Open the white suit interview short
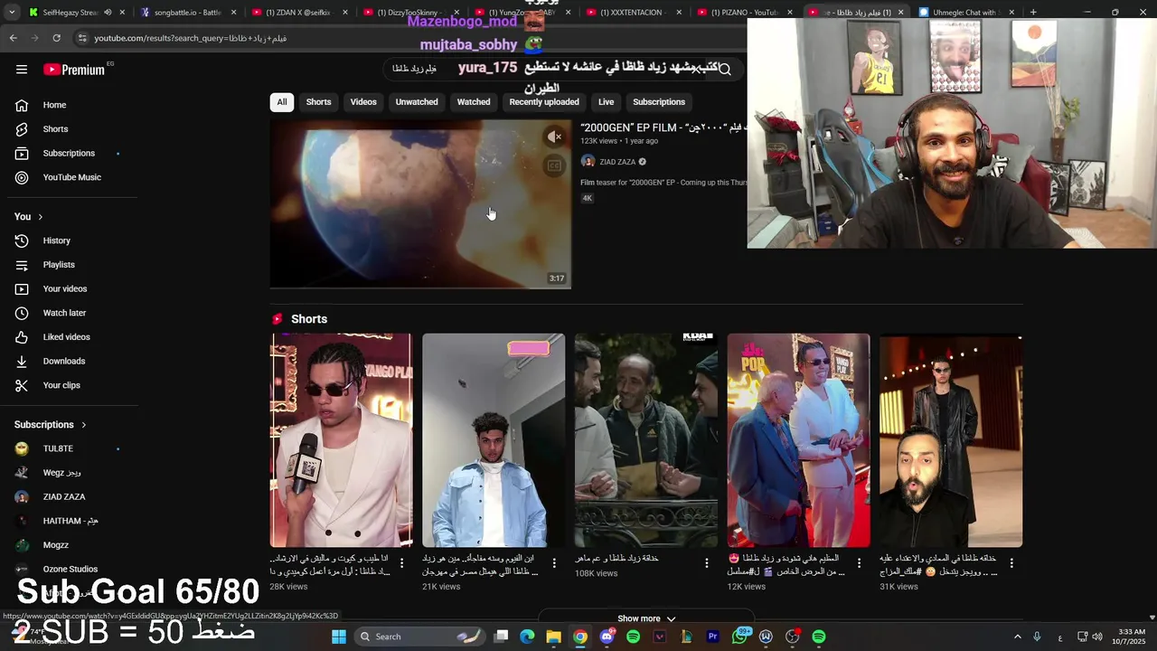This screenshot has width=1157, height=651. (341, 440)
